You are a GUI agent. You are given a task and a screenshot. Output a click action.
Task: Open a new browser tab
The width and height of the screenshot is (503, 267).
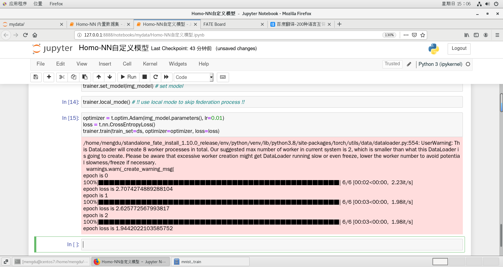coord(339,24)
